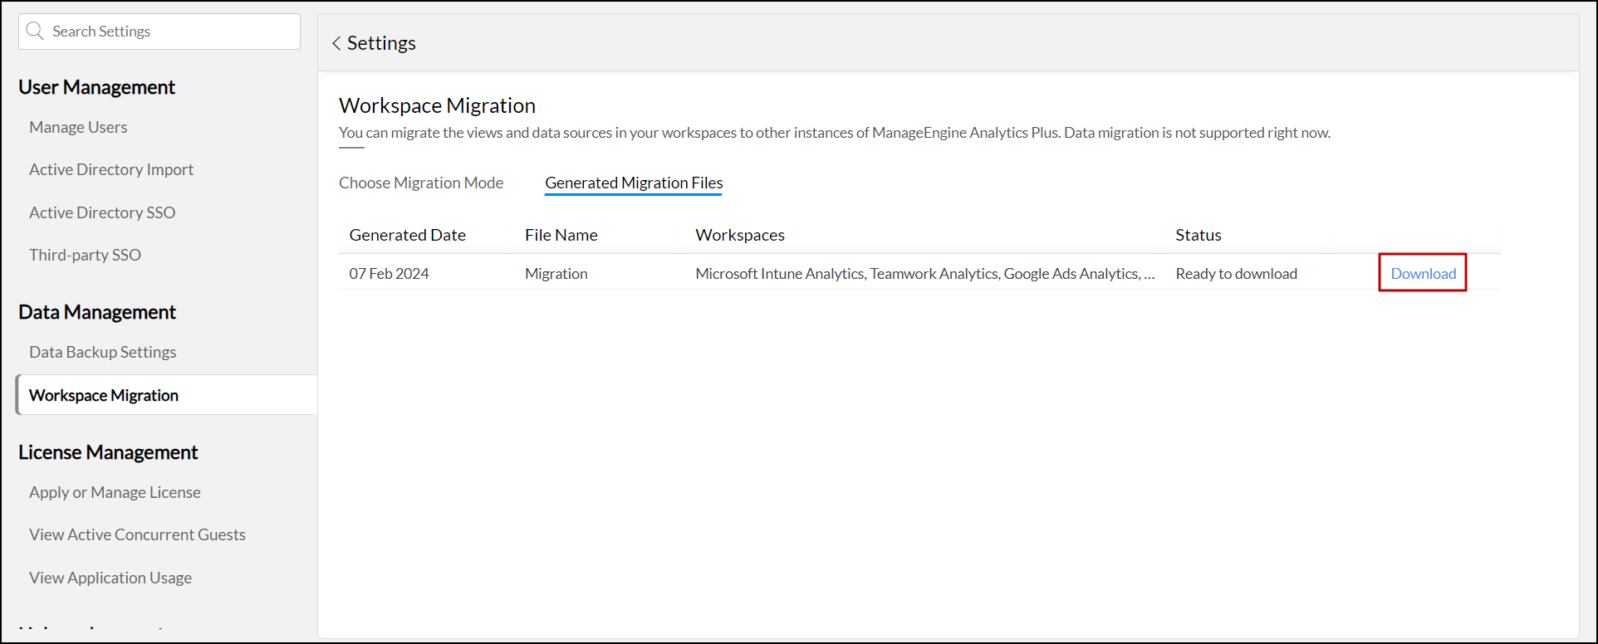Go to Active Directory SSO
This screenshot has height=644, width=1598.
coord(102,212)
